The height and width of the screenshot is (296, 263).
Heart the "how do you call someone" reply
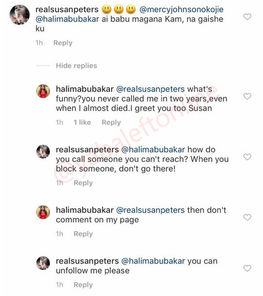click(x=247, y=157)
